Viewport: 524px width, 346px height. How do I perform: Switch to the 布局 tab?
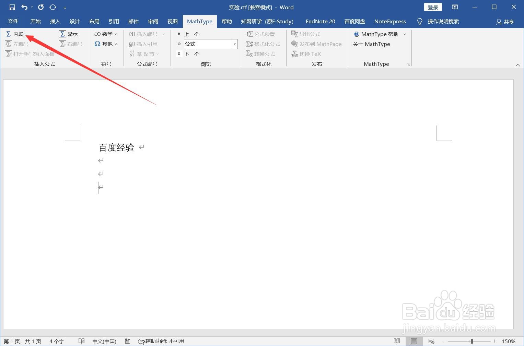point(94,21)
